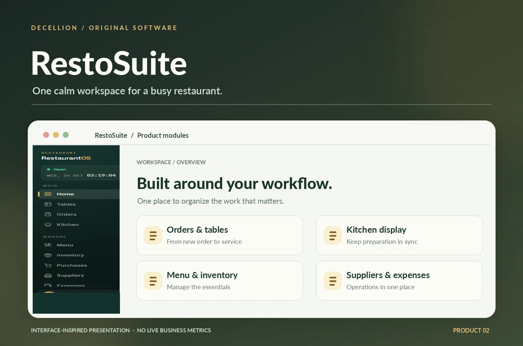Open Inventory in the Manage section
Image resolution: width=523 pixels, height=346 pixels.
[x=79, y=255]
